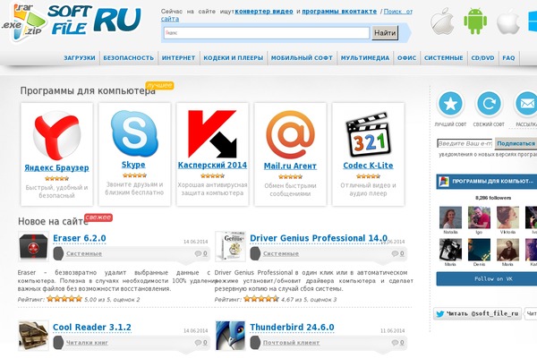Open the Thunderbird bird thumbnail
This screenshot has height=358, width=537.
pyautogui.click(x=231, y=336)
